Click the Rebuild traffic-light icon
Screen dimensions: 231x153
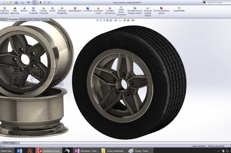41,3
